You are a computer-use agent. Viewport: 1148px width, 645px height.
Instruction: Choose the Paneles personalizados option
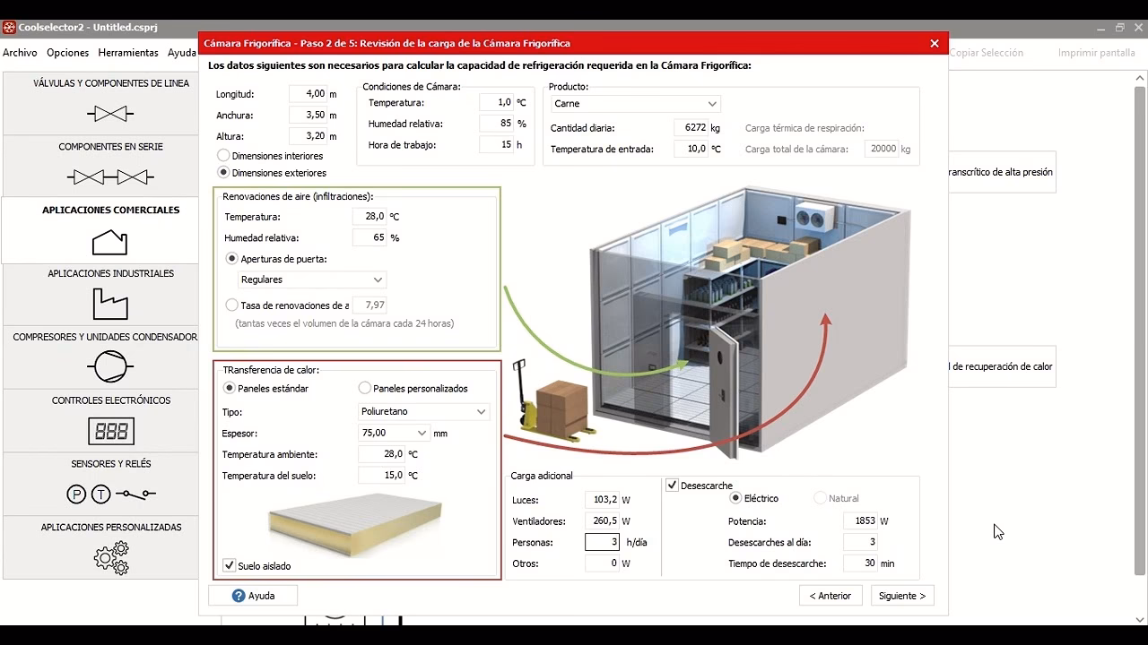point(365,389)
